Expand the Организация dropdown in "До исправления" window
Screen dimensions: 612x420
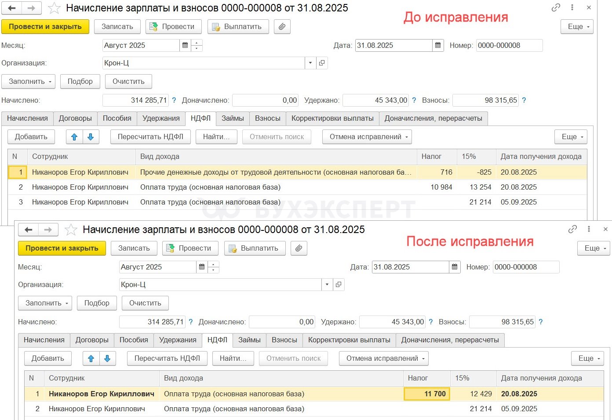[x=310, y=63]
